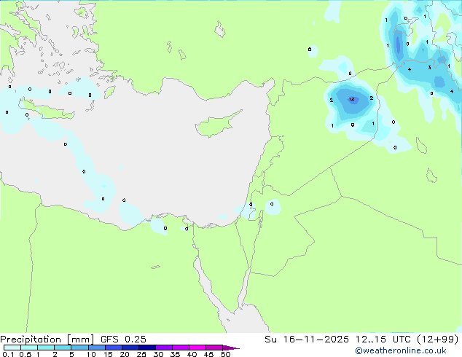Click the '10' legend scale label
Screen dimensions: 462x357
[x=91, y=354]
